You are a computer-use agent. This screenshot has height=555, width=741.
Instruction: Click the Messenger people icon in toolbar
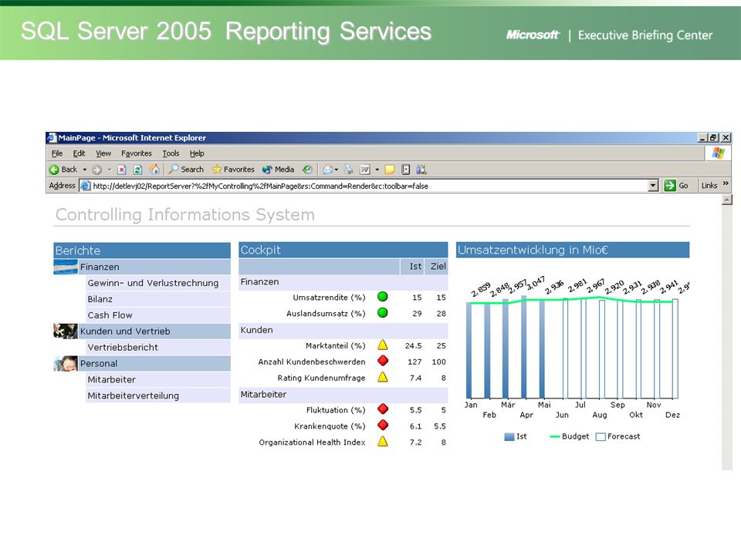(421, 170)
